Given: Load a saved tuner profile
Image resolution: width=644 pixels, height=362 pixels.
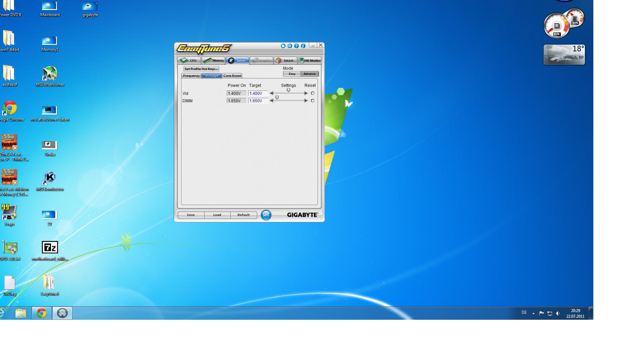Looking at the screenshot, I should [217, 215].
